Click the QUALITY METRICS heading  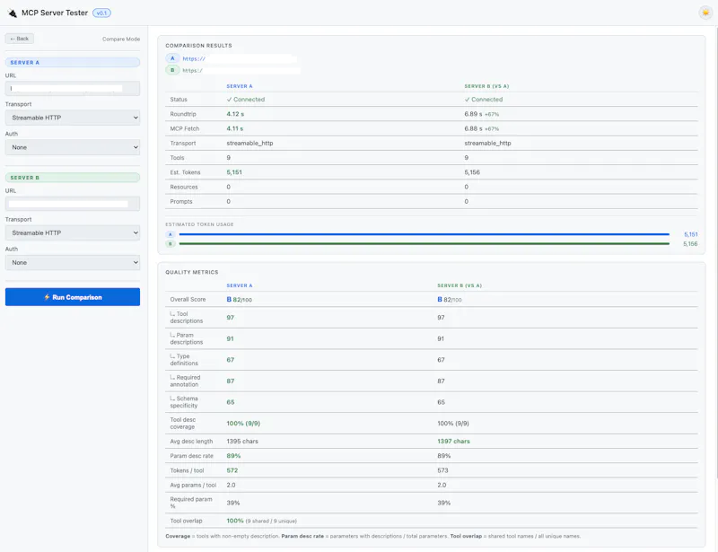click(x=192, y=272)
